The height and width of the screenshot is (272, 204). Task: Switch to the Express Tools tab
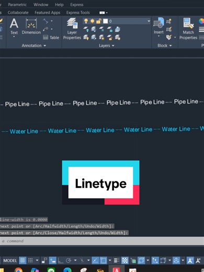tap(78, 13)
